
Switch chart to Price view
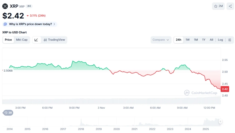click(9, 40)
